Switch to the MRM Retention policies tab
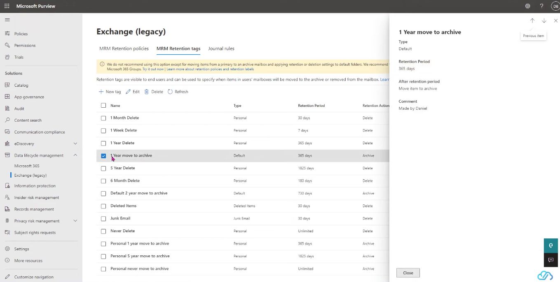Screen dimensions: 560x282 (x=124, y=48)
